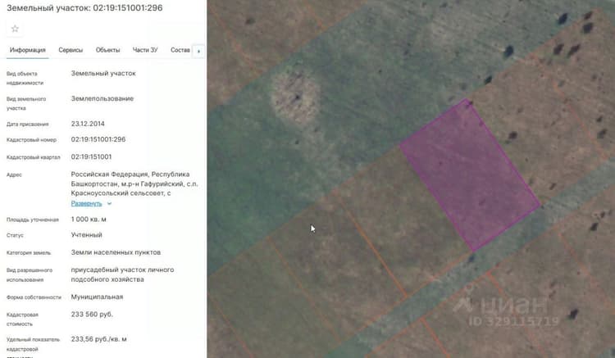Open the Состав tab
The width and height of the screenshot is (615, 358).
click(x=180, y=50)
